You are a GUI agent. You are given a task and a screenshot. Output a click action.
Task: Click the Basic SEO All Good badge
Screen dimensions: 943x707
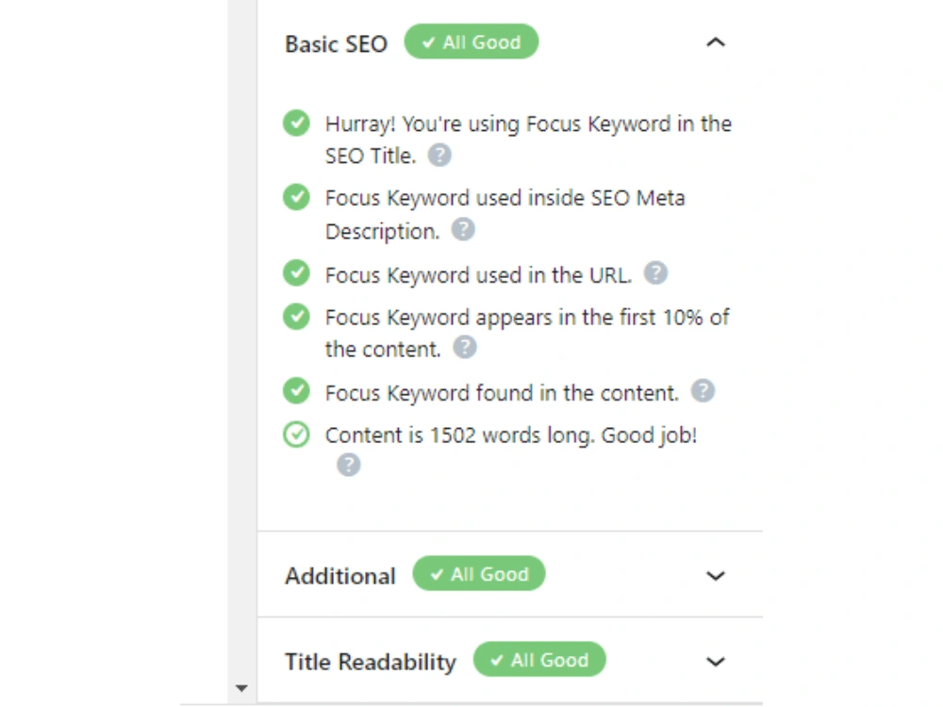[x=471, y=42]
